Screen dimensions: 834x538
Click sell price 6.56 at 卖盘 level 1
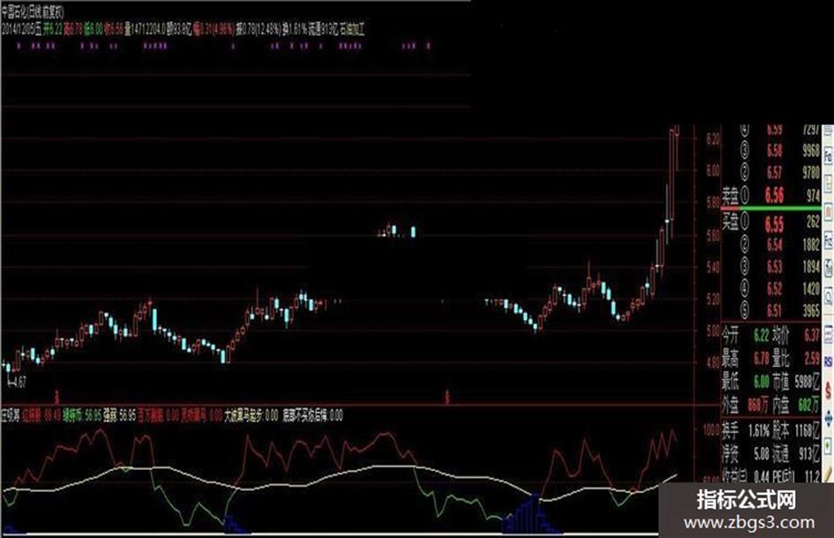[x=774, y=195]
